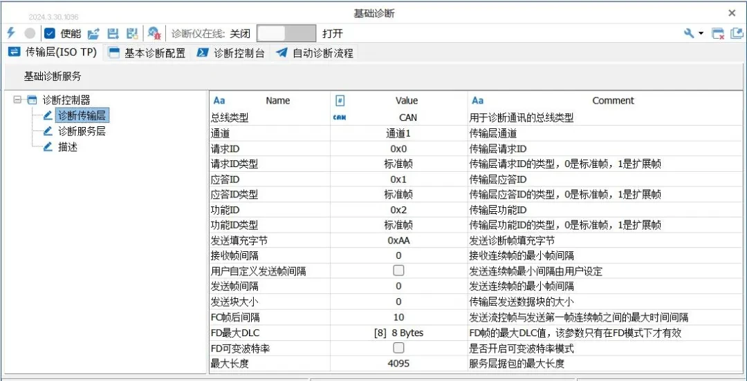The width and height of the screenshot is (747, 381).
Task: Click the FC帧后间隔 value 10
Action: [399, 317]
